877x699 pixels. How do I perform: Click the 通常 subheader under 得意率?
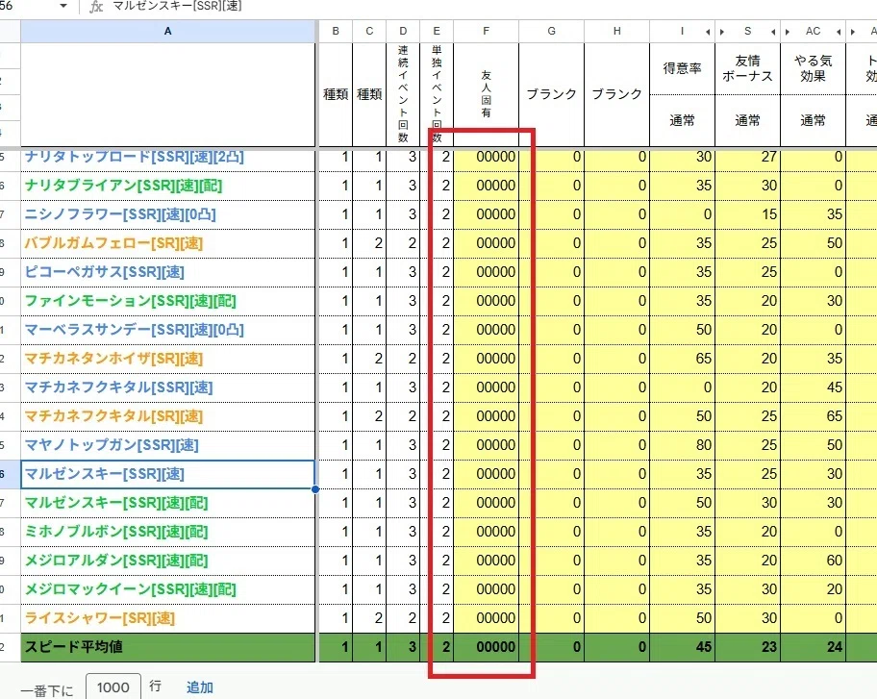(x=683, y=121)
